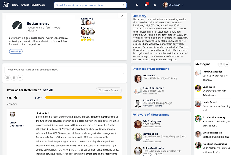Click the site logo in the navbar
The width and height of the screenshot is (231, 156).
coord(6,5)
